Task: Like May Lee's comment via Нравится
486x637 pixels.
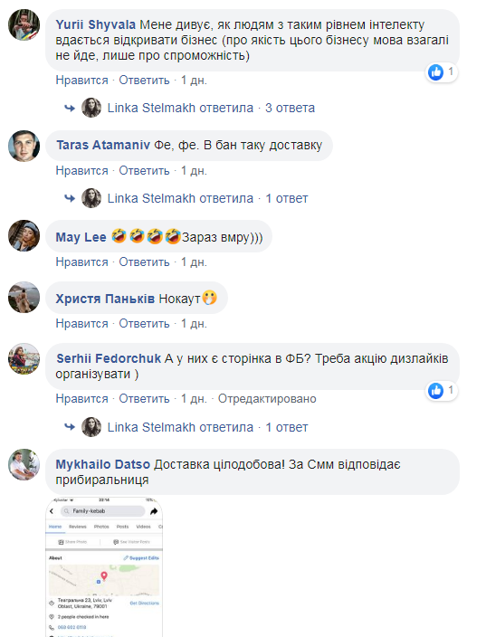Action: pyautogui.click(x=81, y=262)
